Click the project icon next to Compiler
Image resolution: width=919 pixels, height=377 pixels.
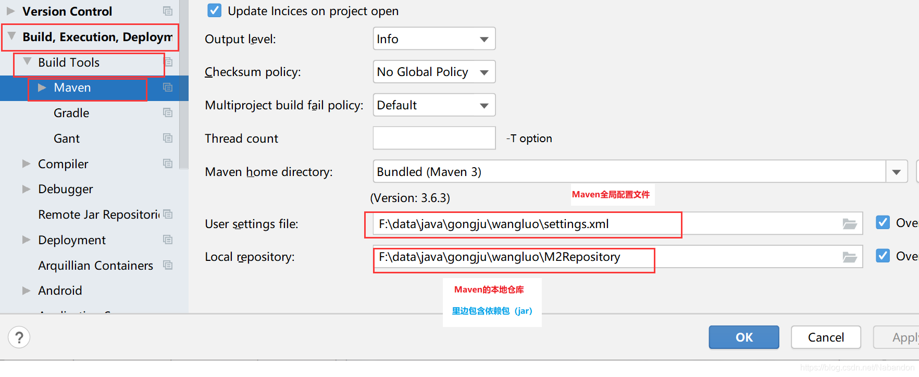click(168, 164)
